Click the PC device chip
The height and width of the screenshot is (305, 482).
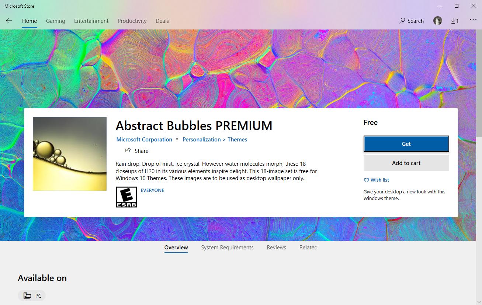coord(32,296)
